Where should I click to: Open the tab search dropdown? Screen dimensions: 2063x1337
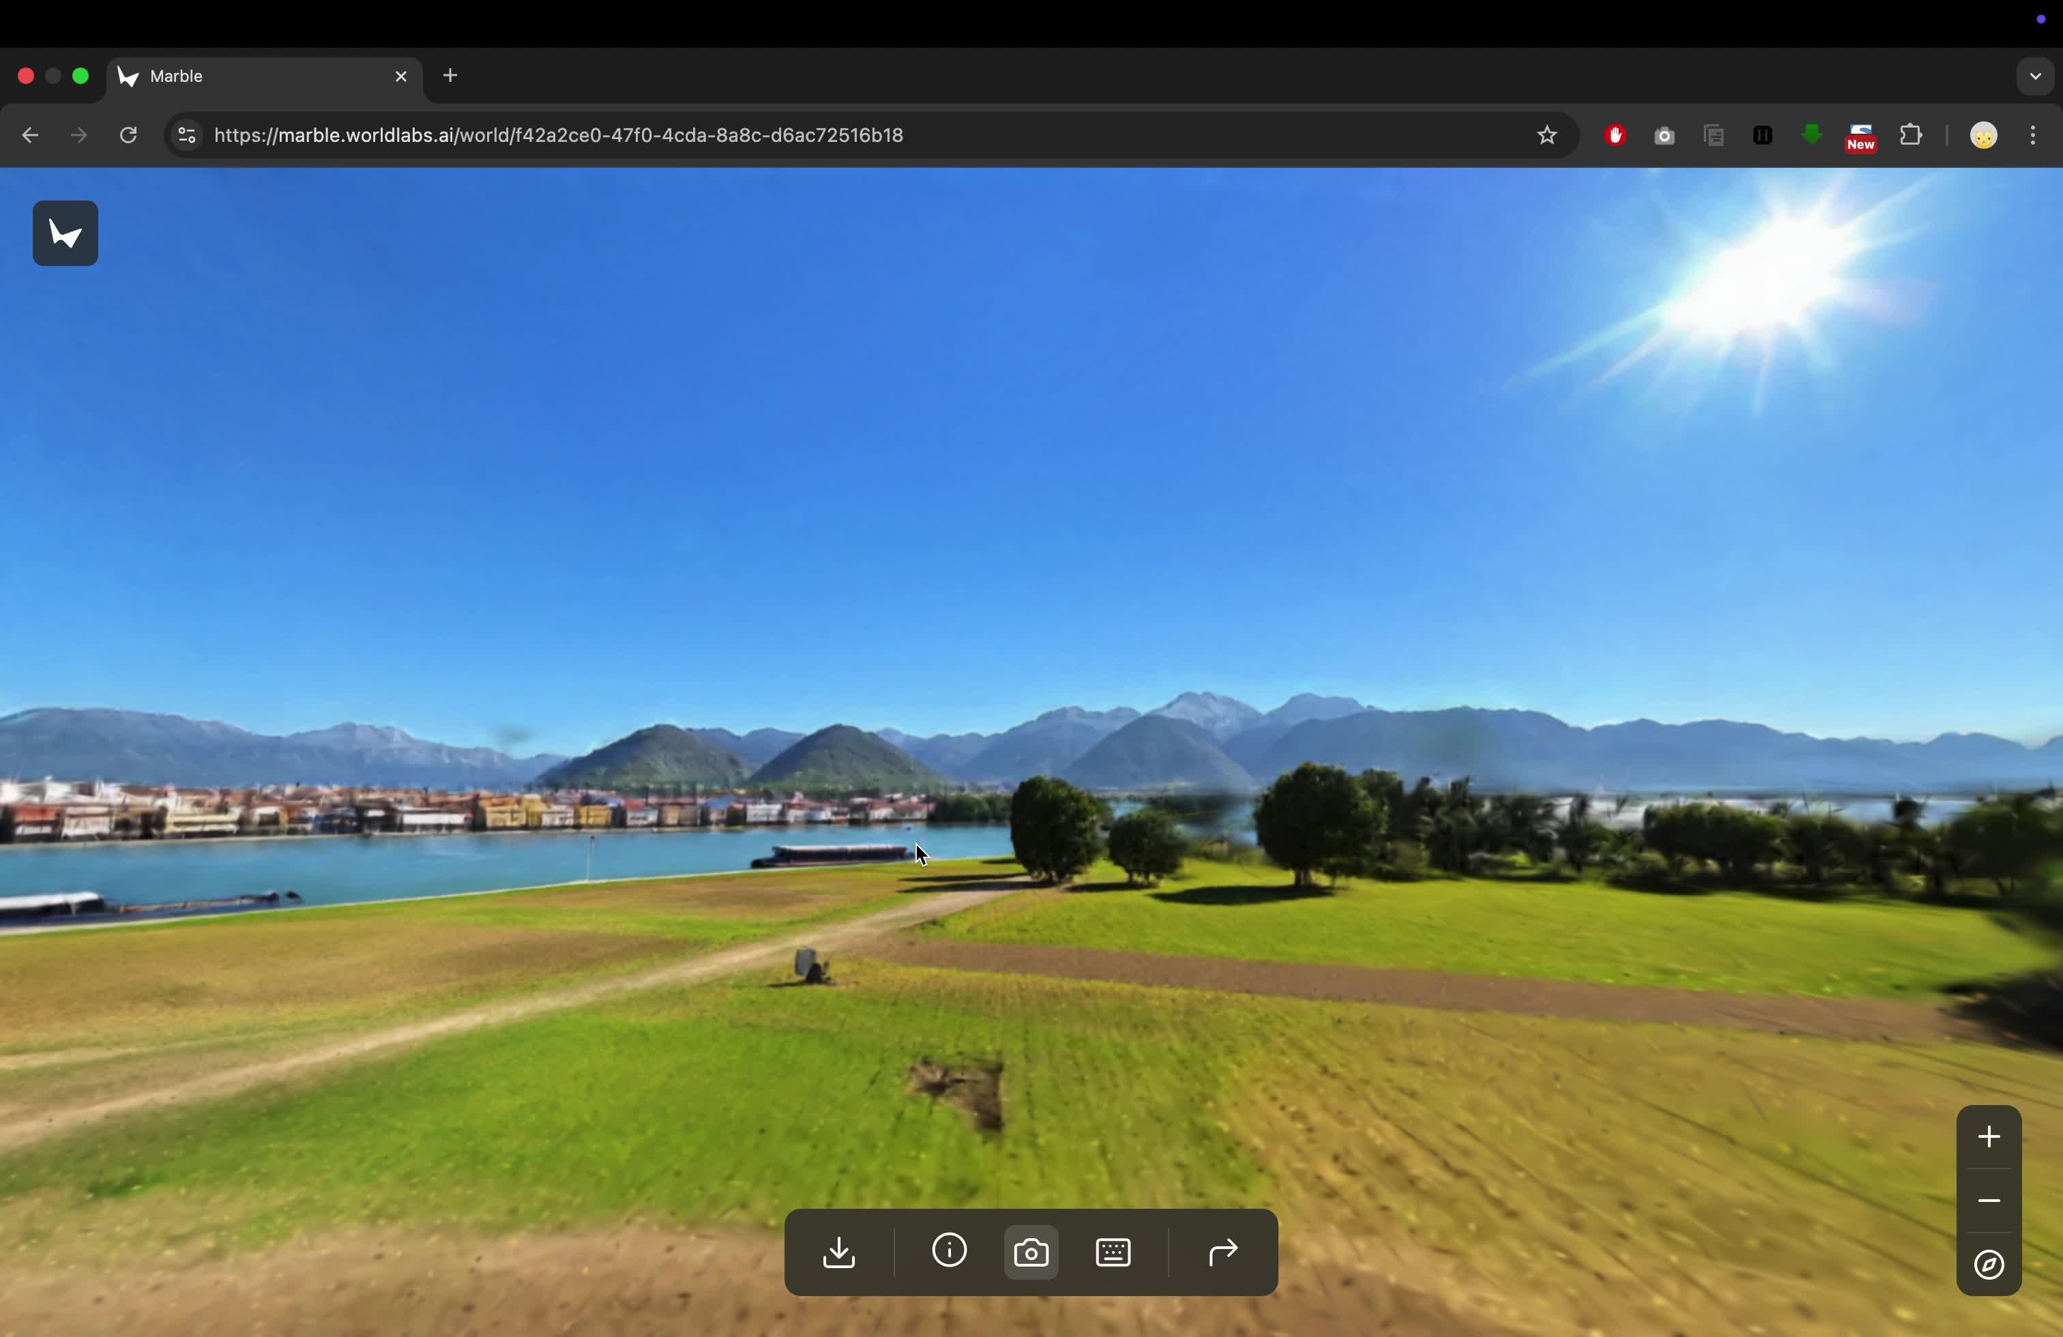coord(2034,76)
